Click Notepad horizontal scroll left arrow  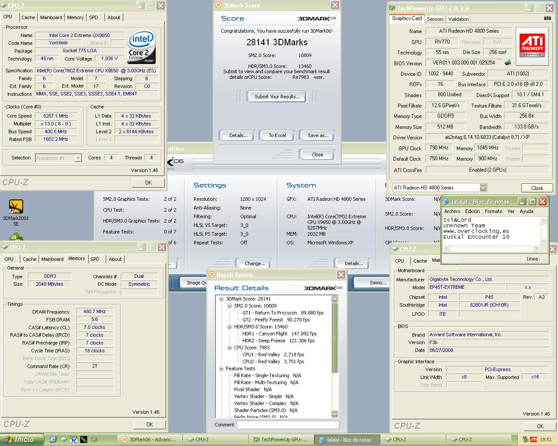click(446, 249)
